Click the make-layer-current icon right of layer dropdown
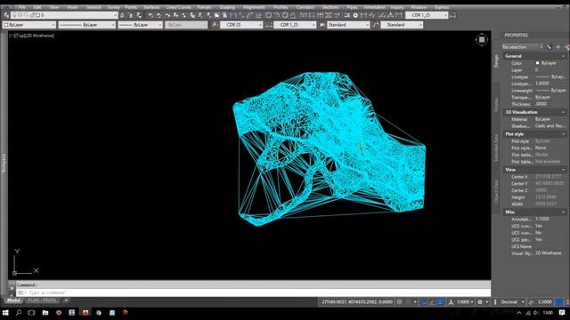The width and height of the screenshot is (570, 320). click(x=122, y=15)
